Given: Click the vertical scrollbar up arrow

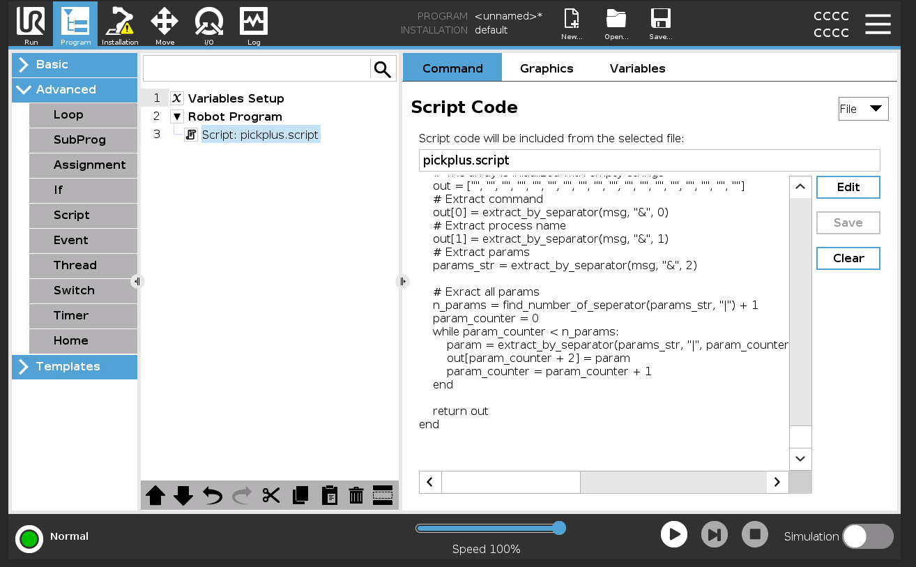Looking at the screenshot, I should tap(800, 187).
